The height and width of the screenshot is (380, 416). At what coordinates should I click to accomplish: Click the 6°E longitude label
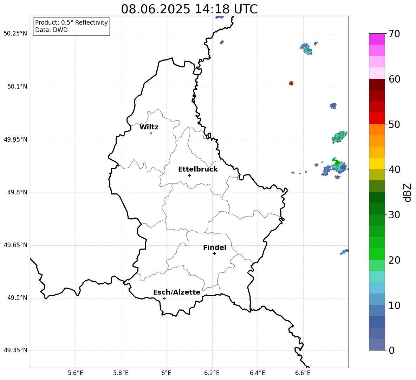(x=166, y=373)
